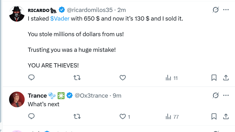View analytics showing 11 views
235x132 pixels.
[171, 78]
